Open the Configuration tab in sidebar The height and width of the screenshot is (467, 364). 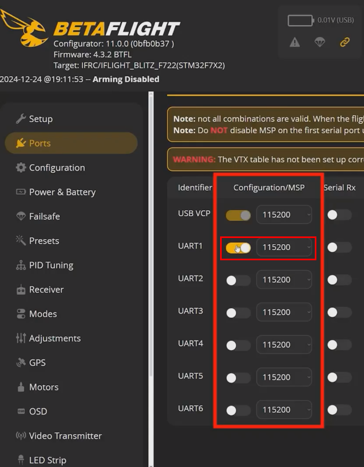tap(57, 168)
